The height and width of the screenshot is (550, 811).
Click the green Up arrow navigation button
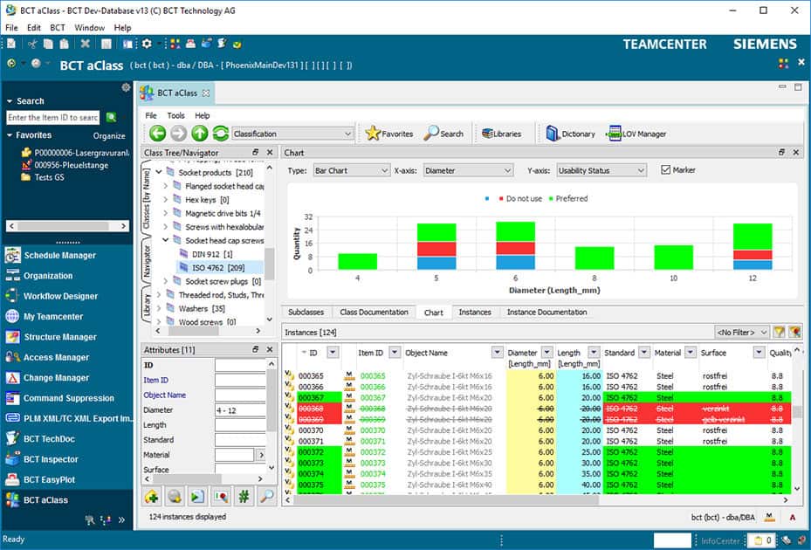[200, 134]
